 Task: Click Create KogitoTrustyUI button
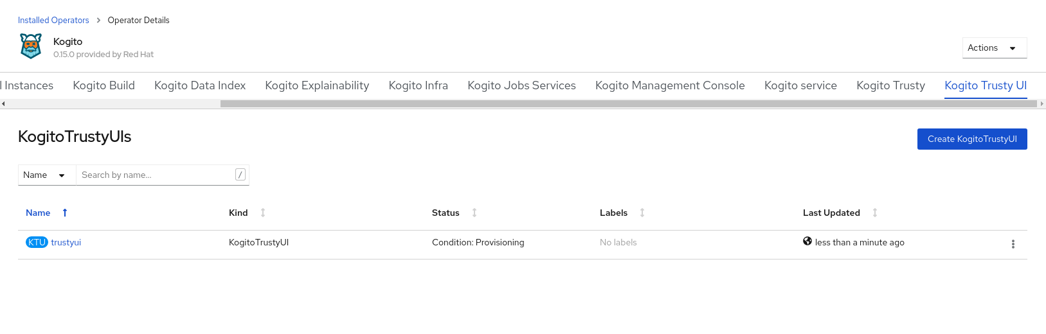click(972, 139)
